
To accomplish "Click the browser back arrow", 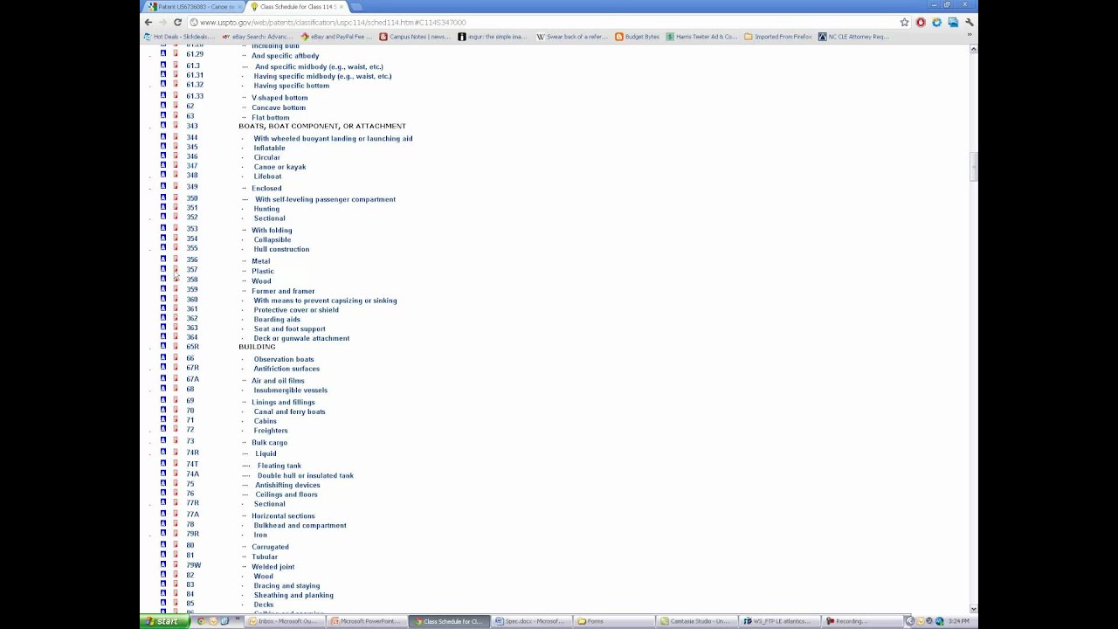I will [x=148, y=22].
